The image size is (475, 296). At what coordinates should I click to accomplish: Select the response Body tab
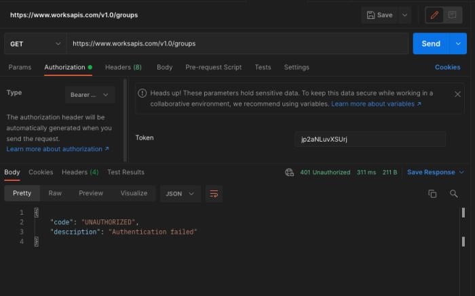click(x=12, y=172)
